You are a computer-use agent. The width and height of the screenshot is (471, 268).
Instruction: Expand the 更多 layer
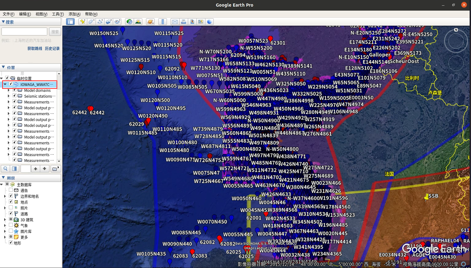5,237
